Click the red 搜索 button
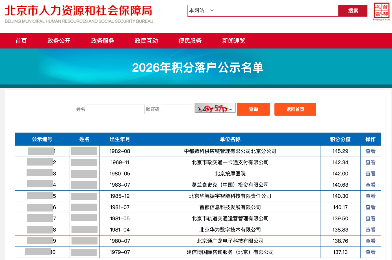 pyautogui.click(x=353, y=11)
